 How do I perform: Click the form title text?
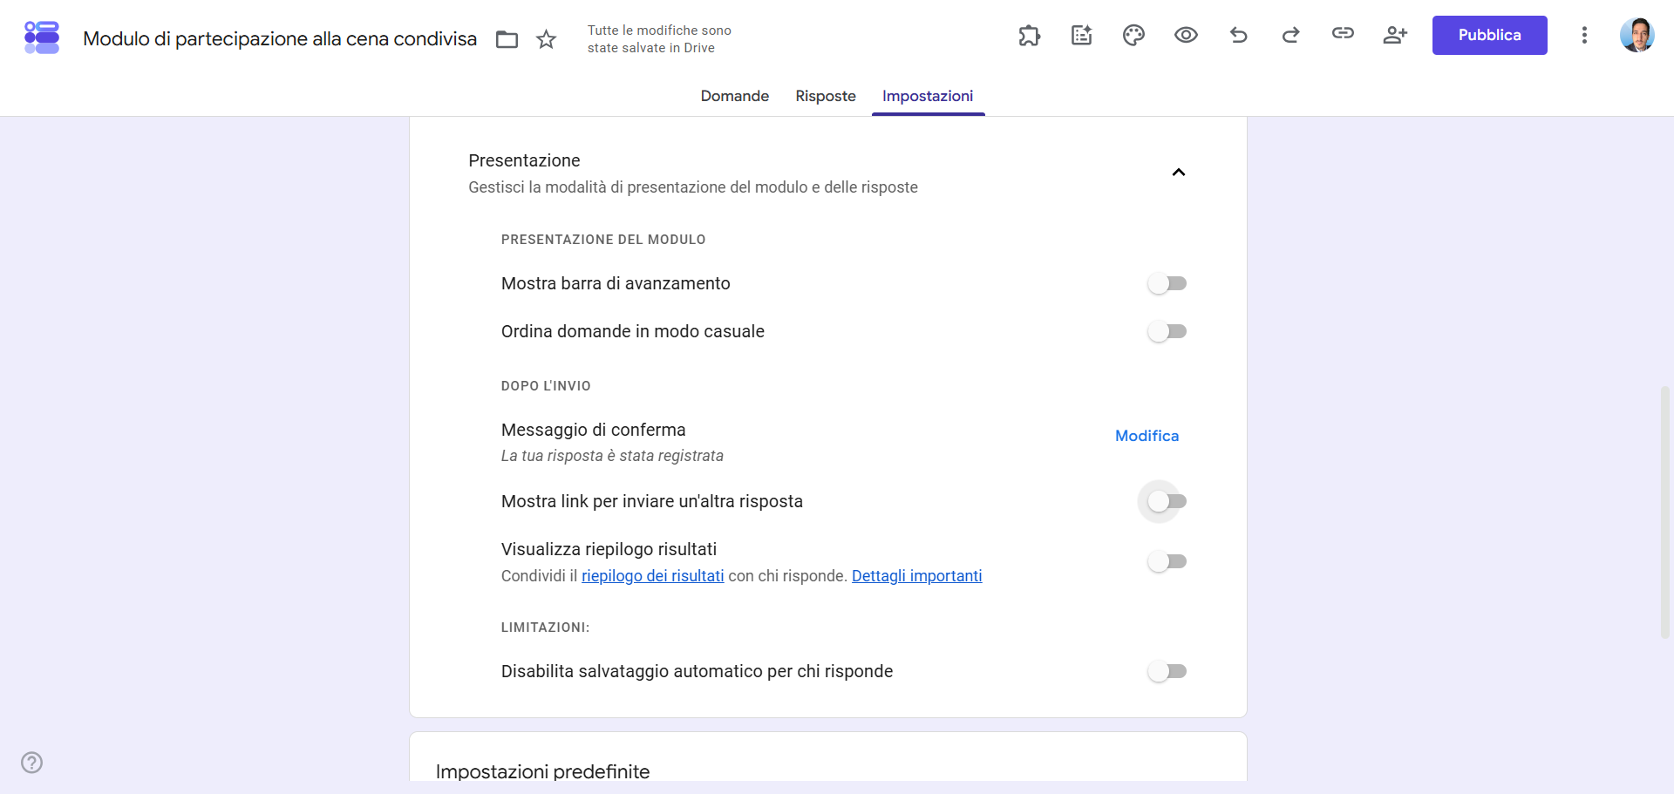point(280,39)
